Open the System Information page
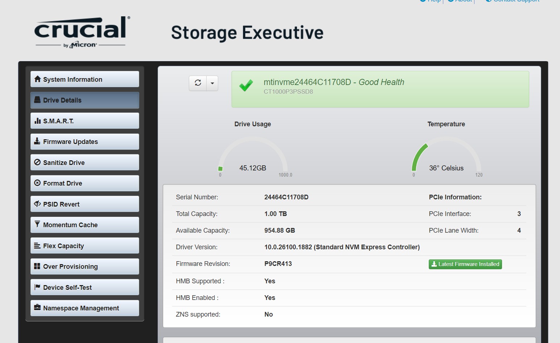560x343 pixels. click(84, 79)
